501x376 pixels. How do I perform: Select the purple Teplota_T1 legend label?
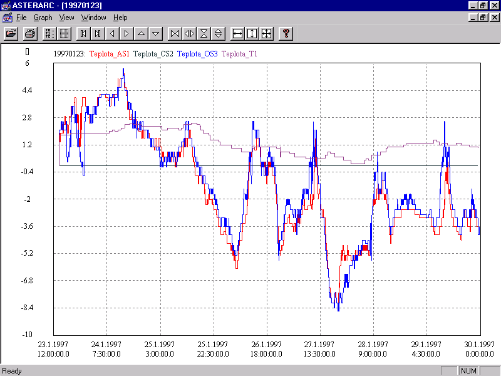tap(239, 54)
